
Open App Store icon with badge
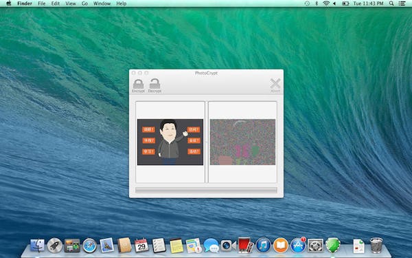[x=298, y=245]
